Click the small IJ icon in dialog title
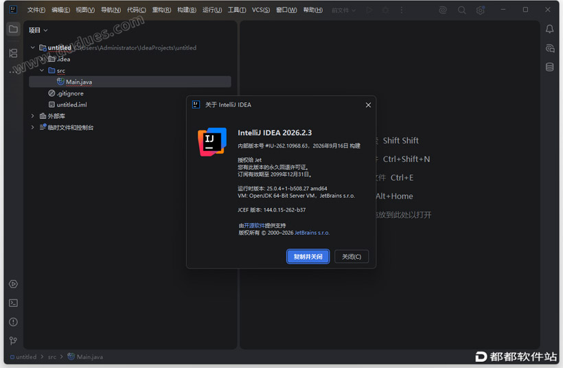The height and width of the screenshot is (368, 563). 196,104
